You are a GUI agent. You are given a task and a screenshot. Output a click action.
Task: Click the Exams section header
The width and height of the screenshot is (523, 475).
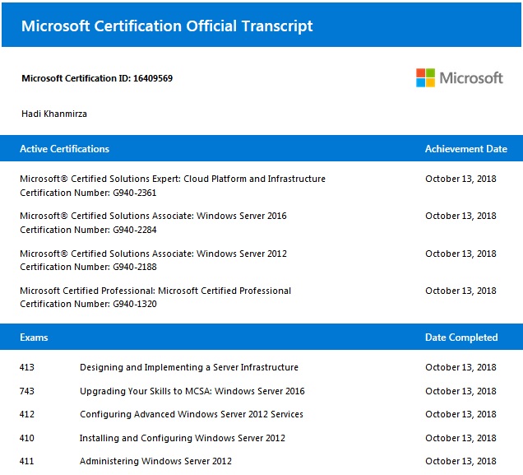coord(34,338)
